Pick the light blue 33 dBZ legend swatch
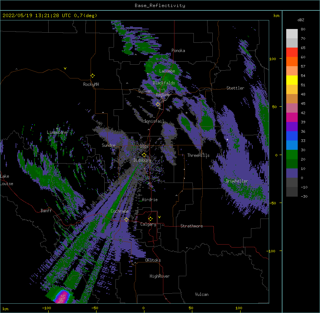 coord(292,145)
